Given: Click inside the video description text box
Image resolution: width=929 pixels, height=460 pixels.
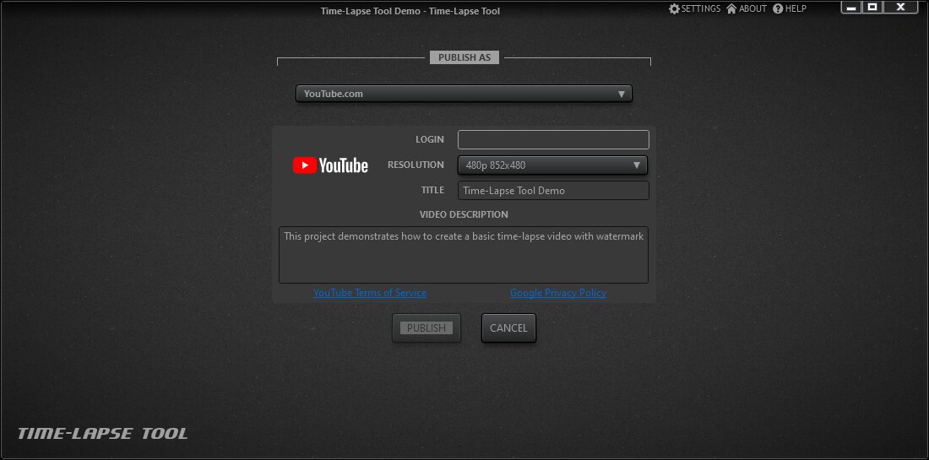Looking at the screenshot, I should [464, 255].
